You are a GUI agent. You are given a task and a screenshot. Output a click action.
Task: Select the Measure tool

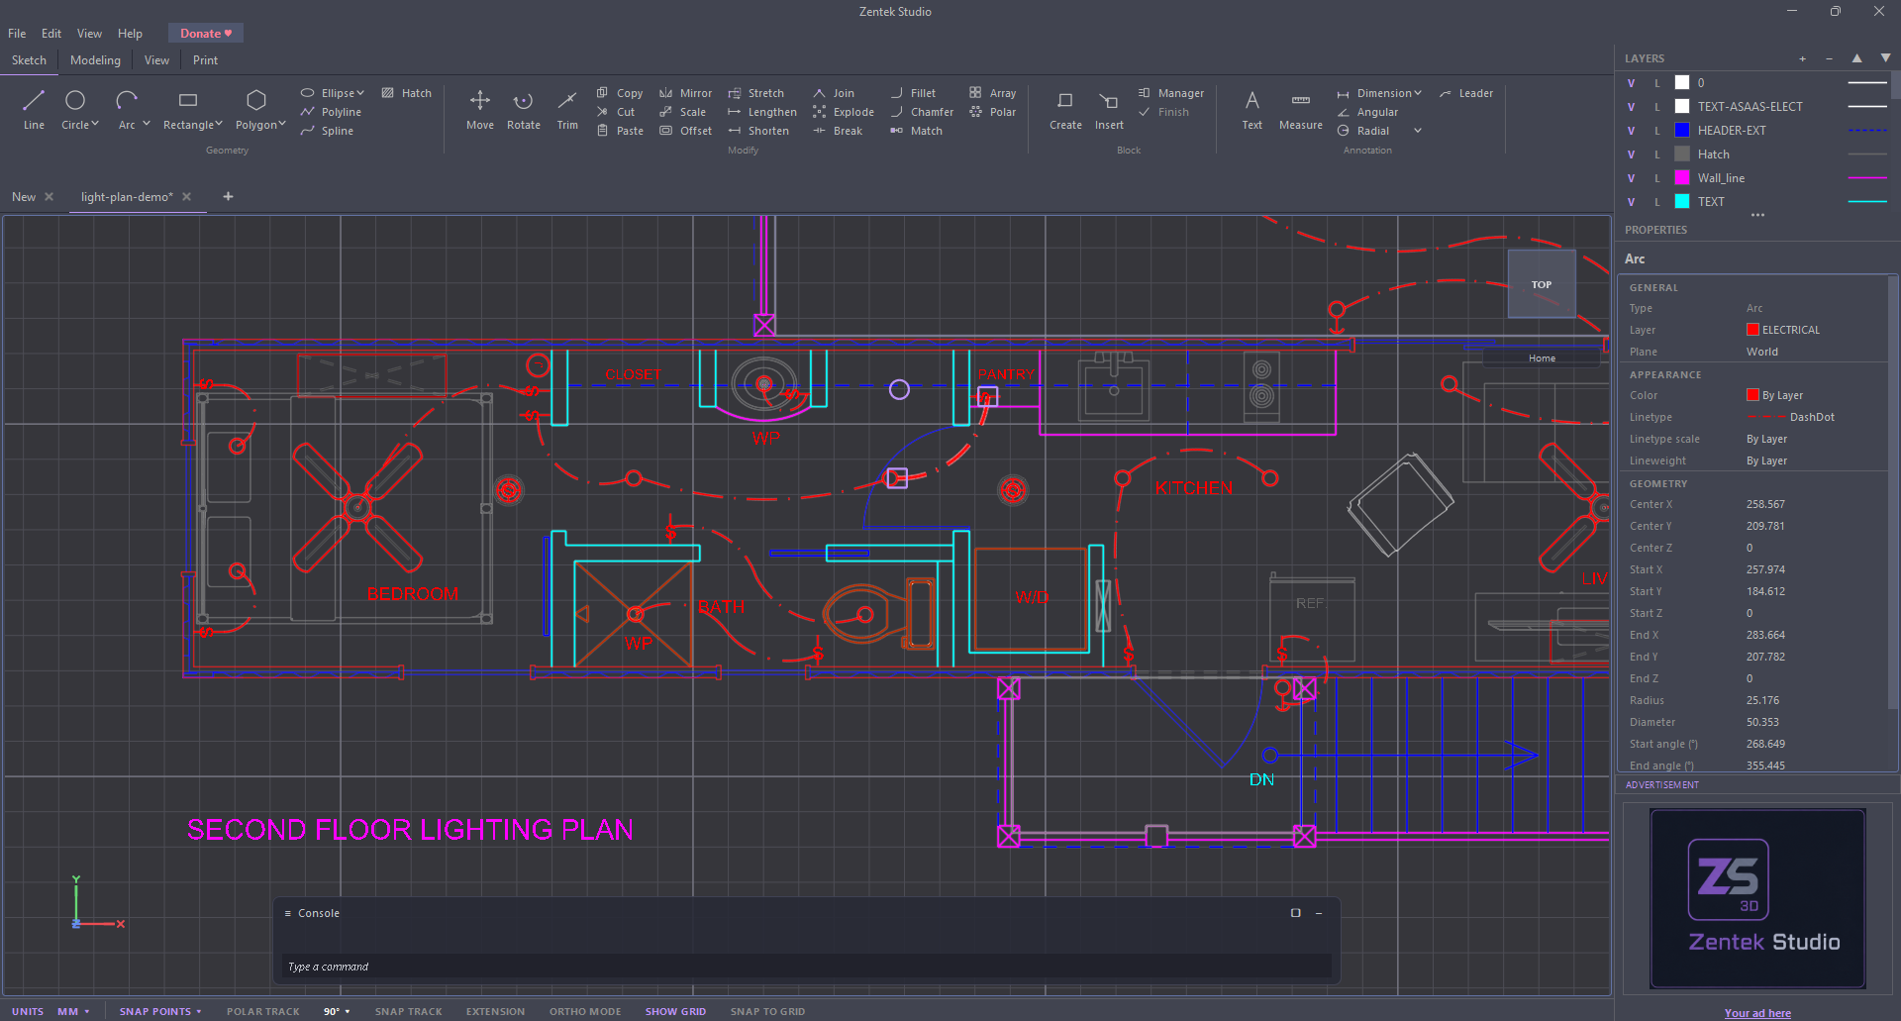1301,109
